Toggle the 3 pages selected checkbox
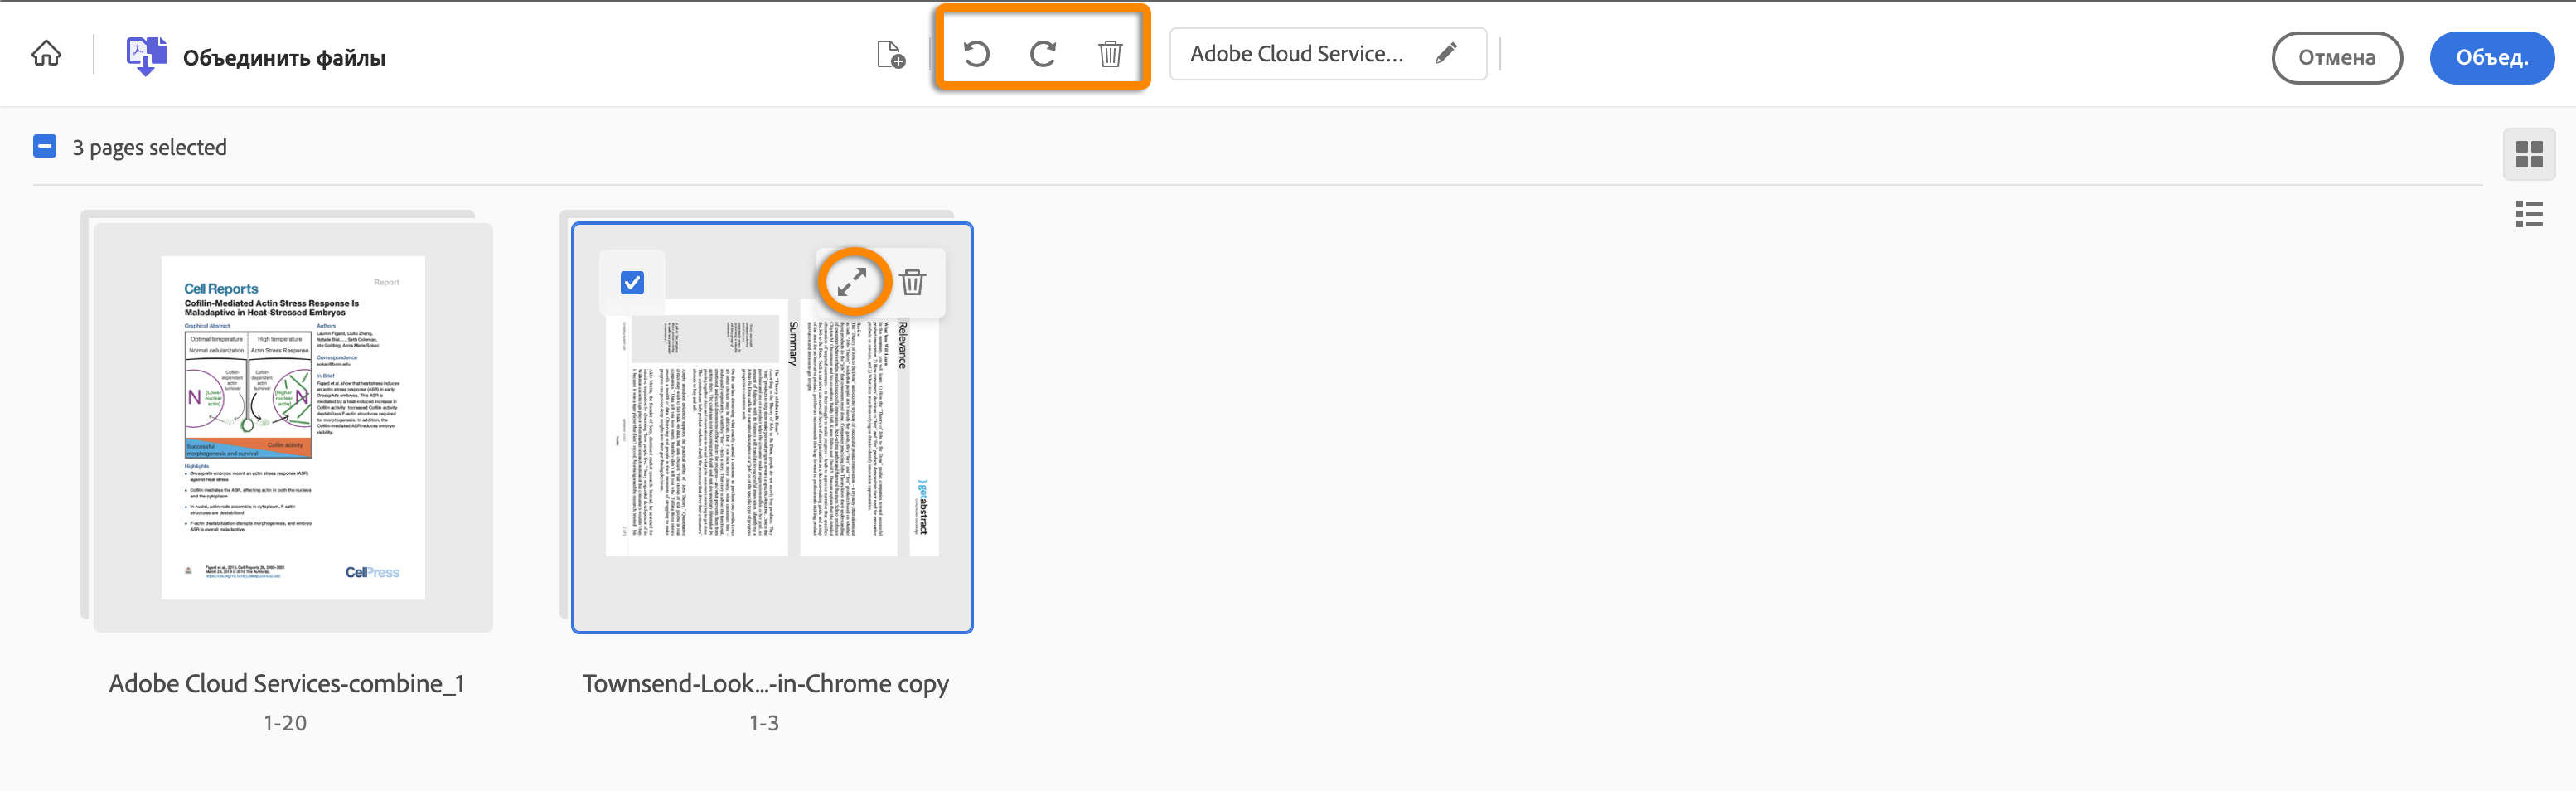The image size is (2576, 791). [45, 147]
